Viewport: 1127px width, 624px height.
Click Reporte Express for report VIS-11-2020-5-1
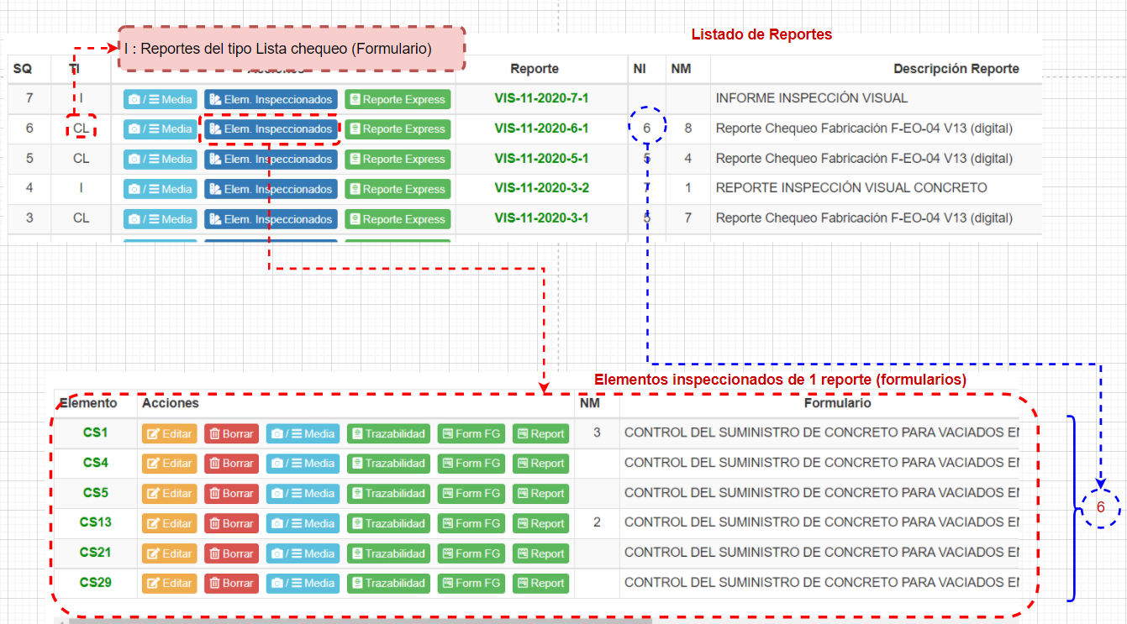pos(398,159)
